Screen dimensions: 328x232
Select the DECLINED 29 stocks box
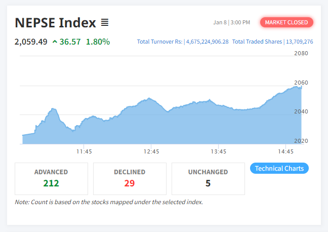130,178
